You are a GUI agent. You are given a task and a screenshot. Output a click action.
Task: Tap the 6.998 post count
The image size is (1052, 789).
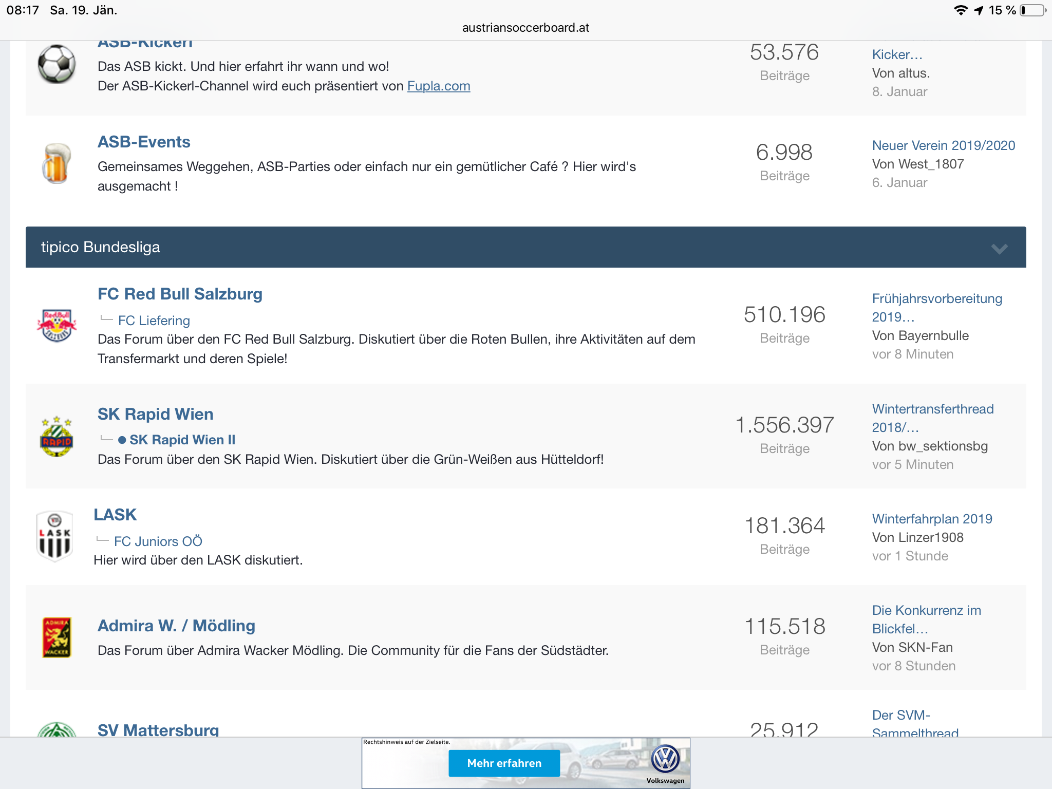point(784,152)
